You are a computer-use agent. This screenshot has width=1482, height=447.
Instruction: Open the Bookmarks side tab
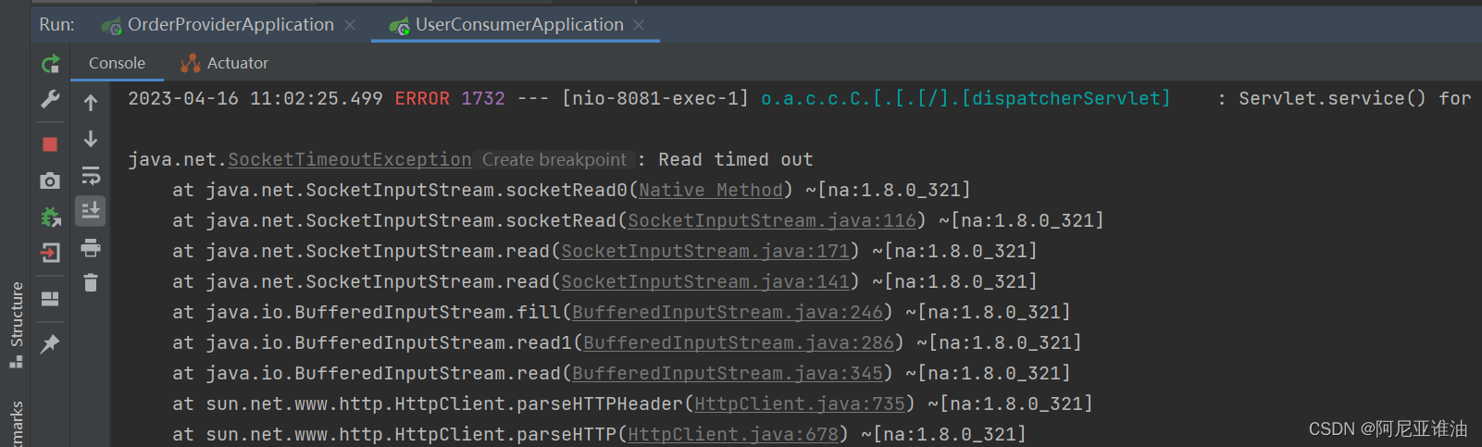coord(17,424)
